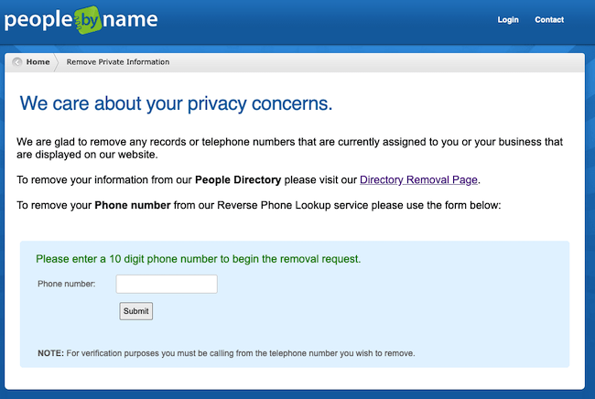
Task: Click the "people" word in the header logo
Action: point(38,21)
